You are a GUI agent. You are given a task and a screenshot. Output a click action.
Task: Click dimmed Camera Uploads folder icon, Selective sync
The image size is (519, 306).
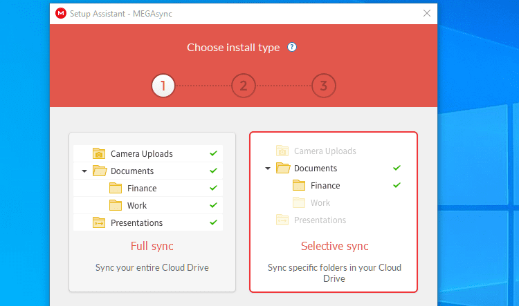(x=282, y=151)
